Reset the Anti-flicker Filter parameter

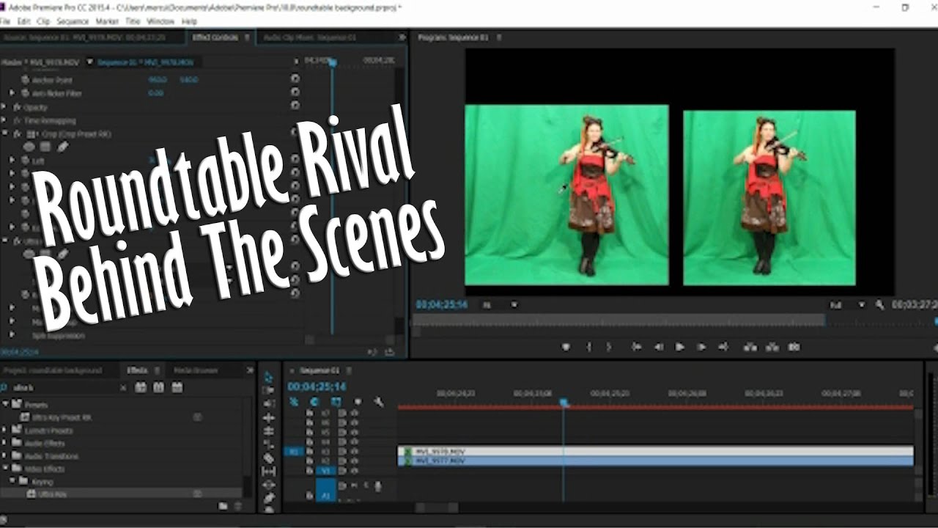[x=295, y=93]
